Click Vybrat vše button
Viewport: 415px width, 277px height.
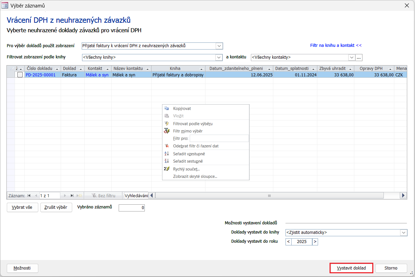[x=22, y=207]
